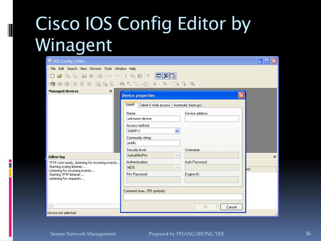Screen dimensions: 321x241
Task: Expand the first bookmark flag dropdown arrow
Action: [159, 84]
